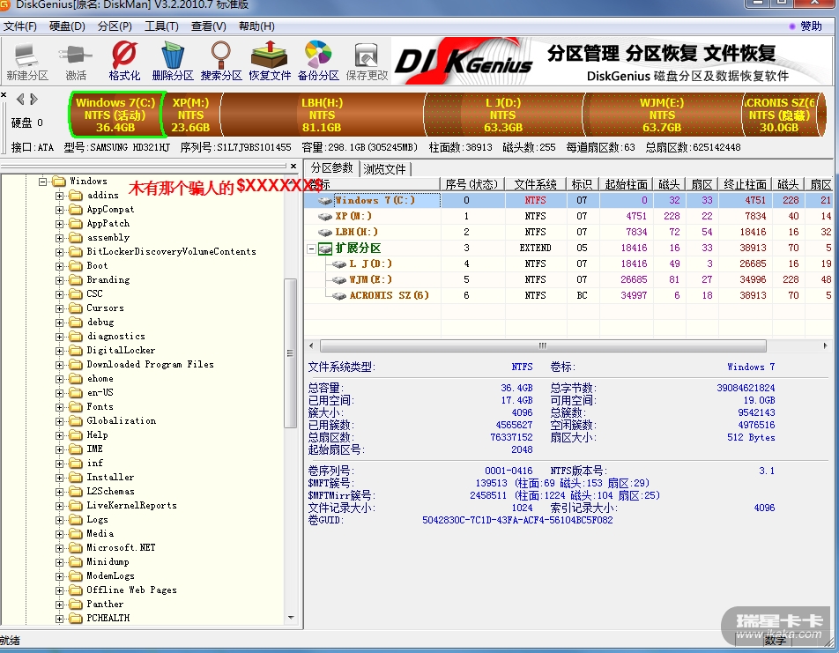The image size is (839, 653).
Task: Select the WJM (E:) partition disk icon
Action: tap(339, 279)
